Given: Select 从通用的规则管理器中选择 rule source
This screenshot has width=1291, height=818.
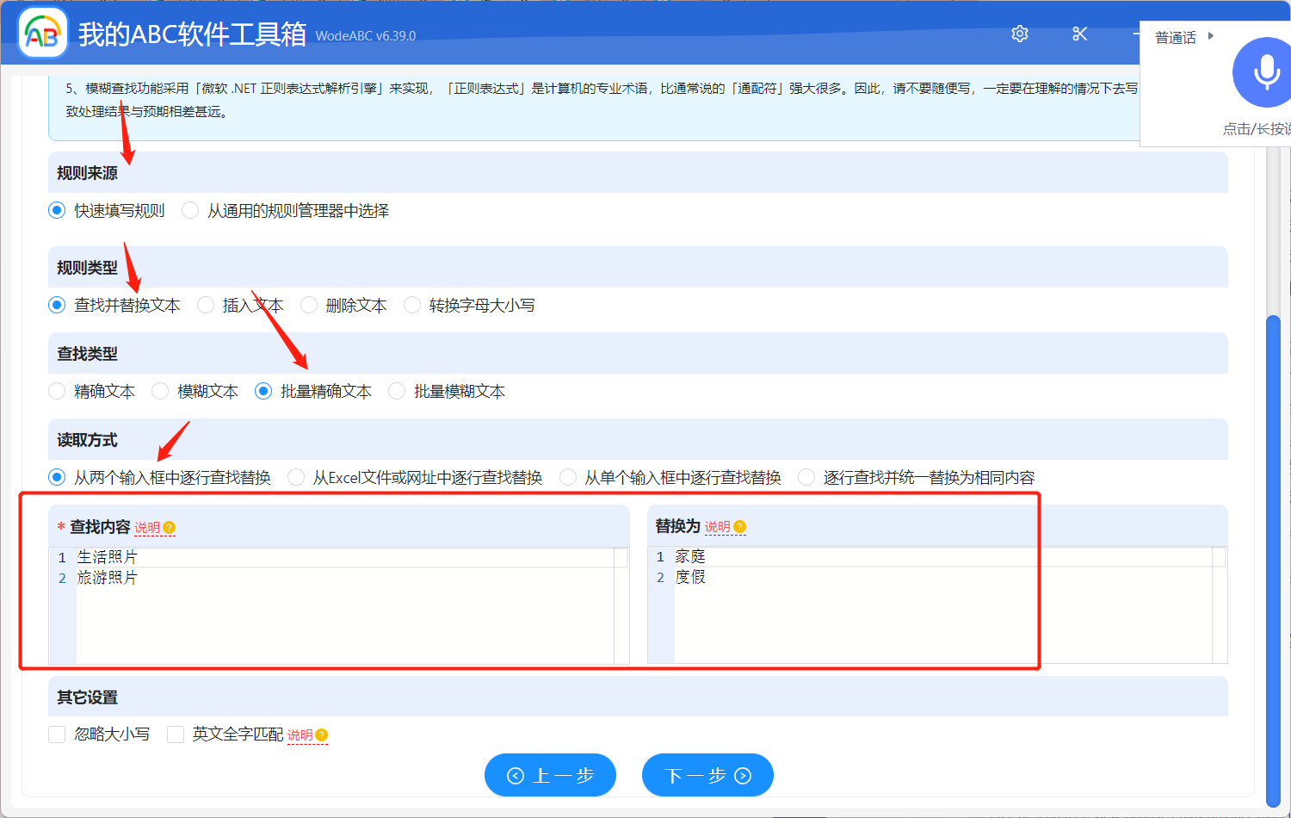Looking at the screenshot, I should (189, 210).
